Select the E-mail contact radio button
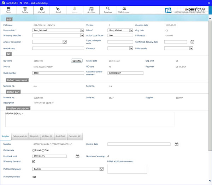Screen dimensions: 212x185 (34, 150)
